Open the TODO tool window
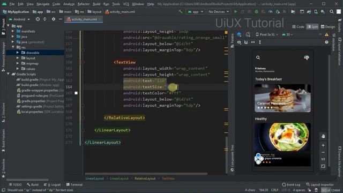 coord(16,184)
